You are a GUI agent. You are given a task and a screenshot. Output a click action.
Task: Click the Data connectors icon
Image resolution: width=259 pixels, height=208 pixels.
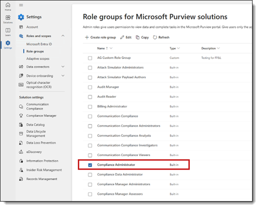pos(21,67)
